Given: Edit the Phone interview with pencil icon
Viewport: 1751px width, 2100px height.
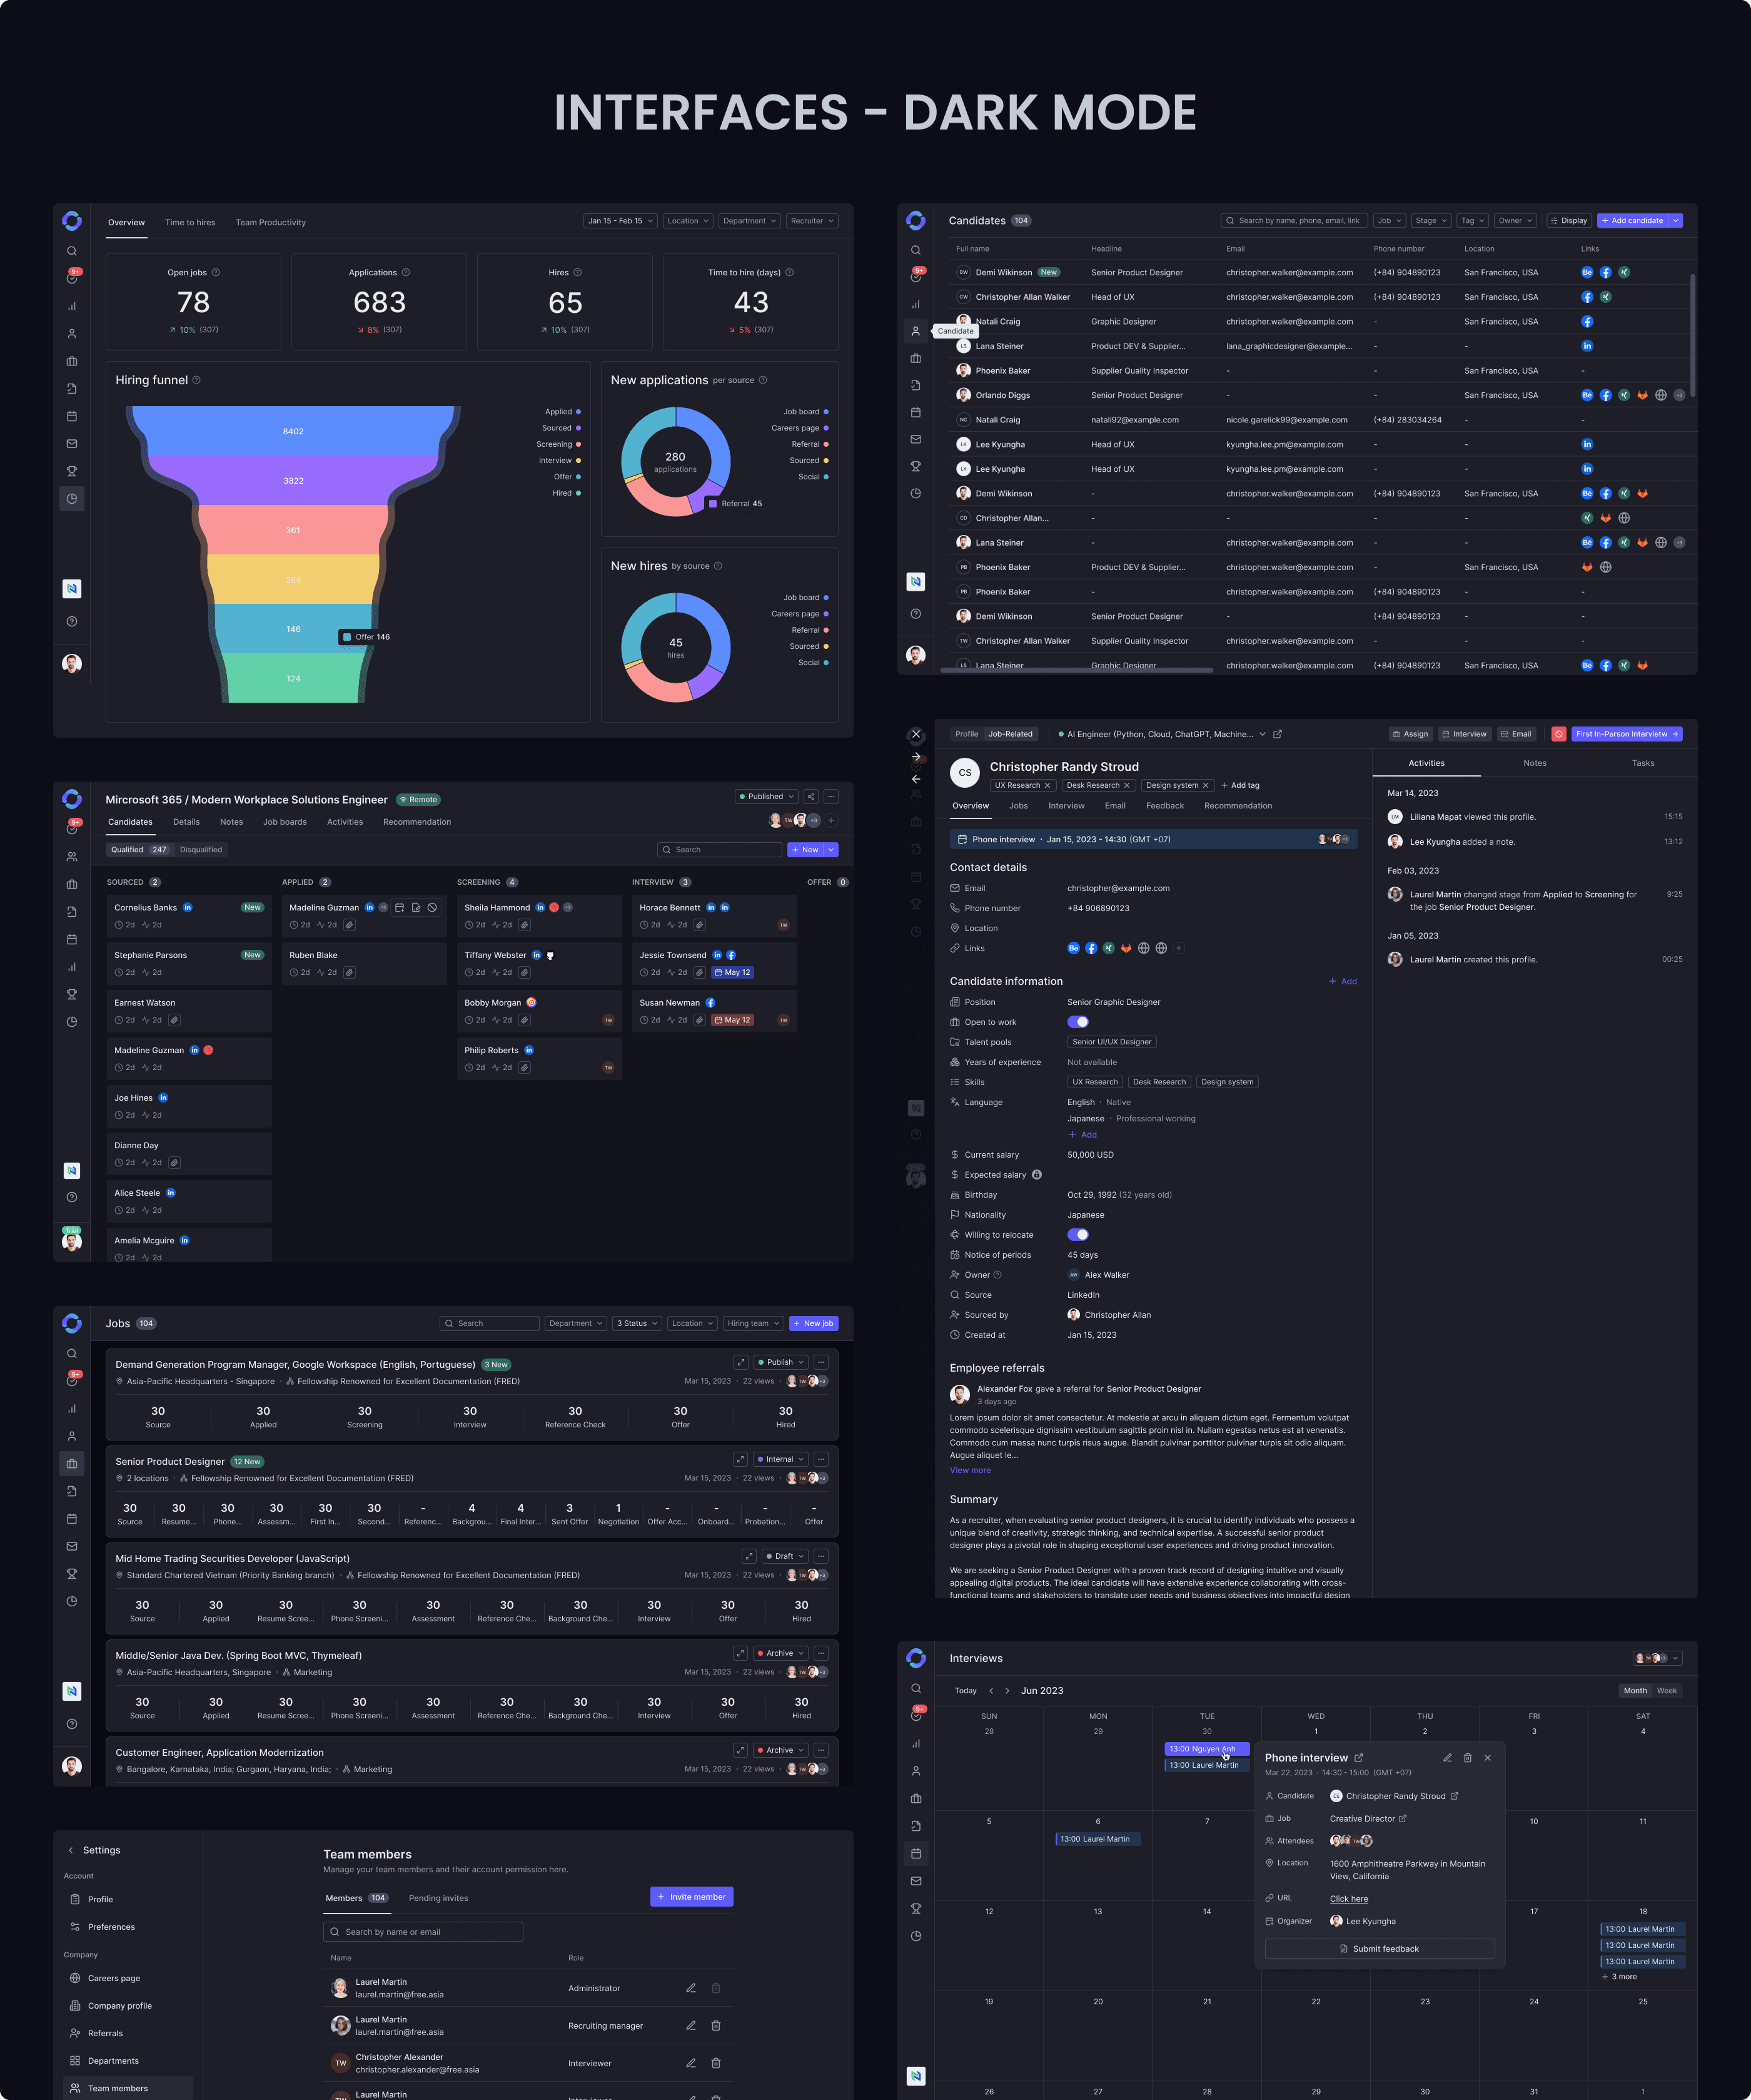Looking at the screenshot, I should (x=1447, y=1758).
